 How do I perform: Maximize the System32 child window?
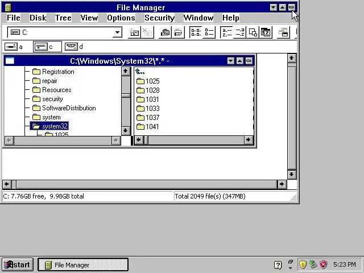tap(239, 61)
